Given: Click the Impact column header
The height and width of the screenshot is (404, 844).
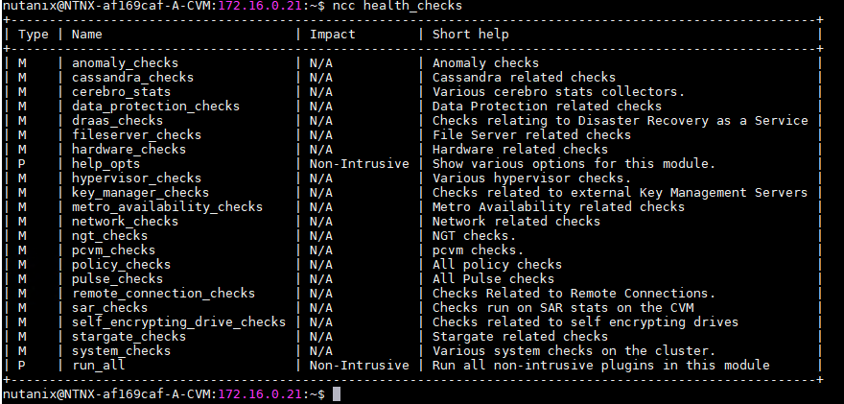Looking at the screenshot, I should pos(332,35).
